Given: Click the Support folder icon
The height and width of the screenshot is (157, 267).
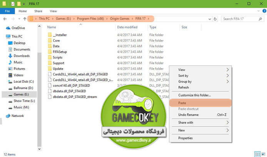Looking at the screenshot, I should pyautogui.click(x=50, y=63).
